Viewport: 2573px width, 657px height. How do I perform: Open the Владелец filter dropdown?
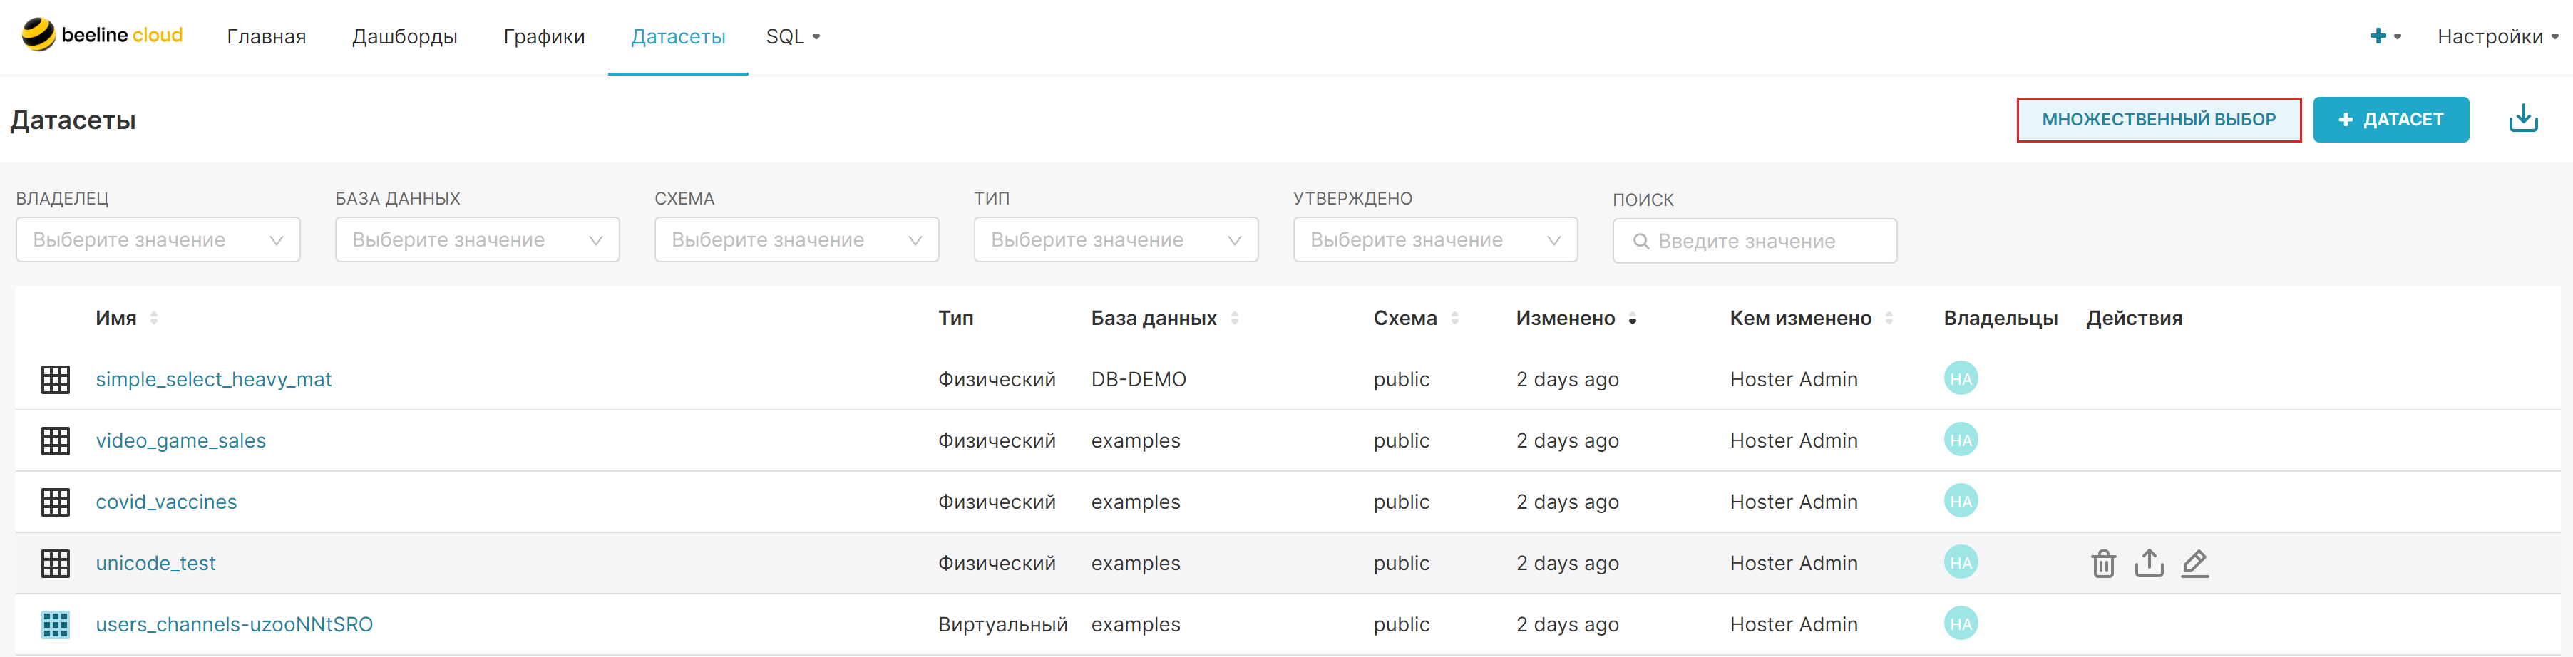pos(158,239)
